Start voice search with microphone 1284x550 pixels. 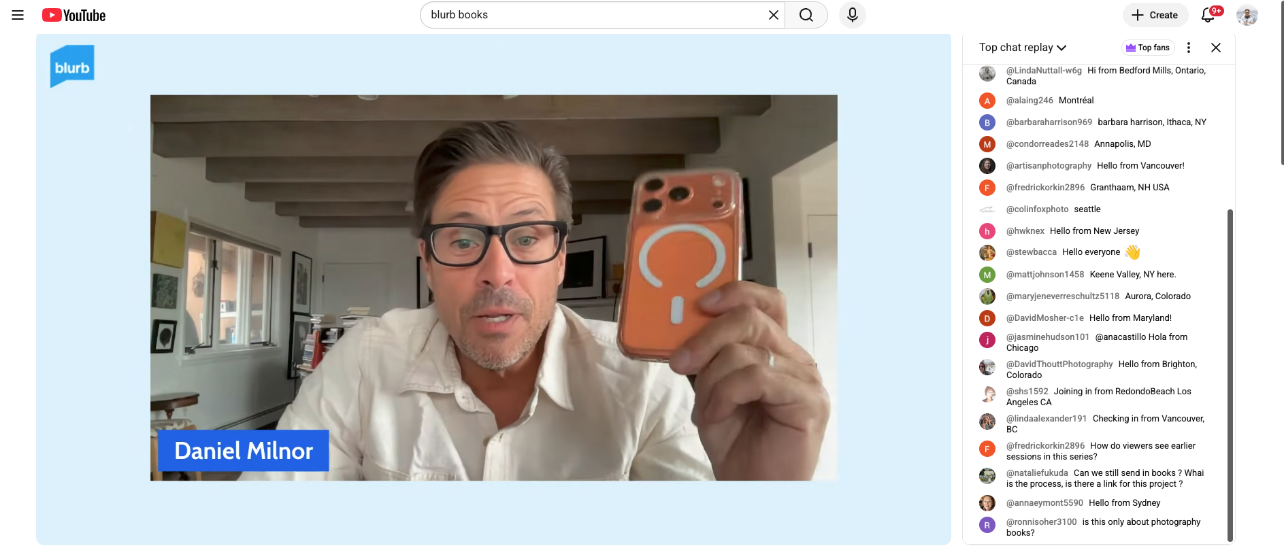pos(852,15)
